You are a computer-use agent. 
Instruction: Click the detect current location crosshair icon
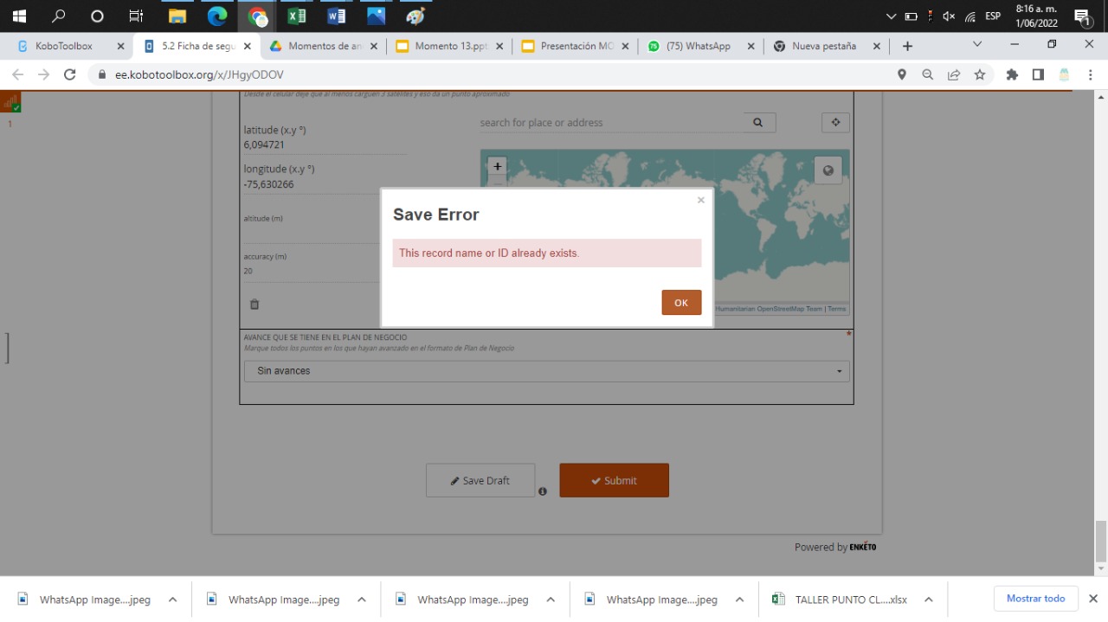[835, 123]
